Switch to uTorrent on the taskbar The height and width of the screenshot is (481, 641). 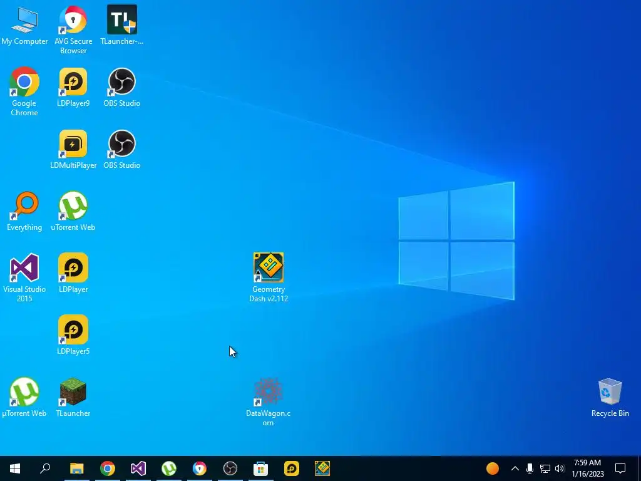(x=169, y=468)
